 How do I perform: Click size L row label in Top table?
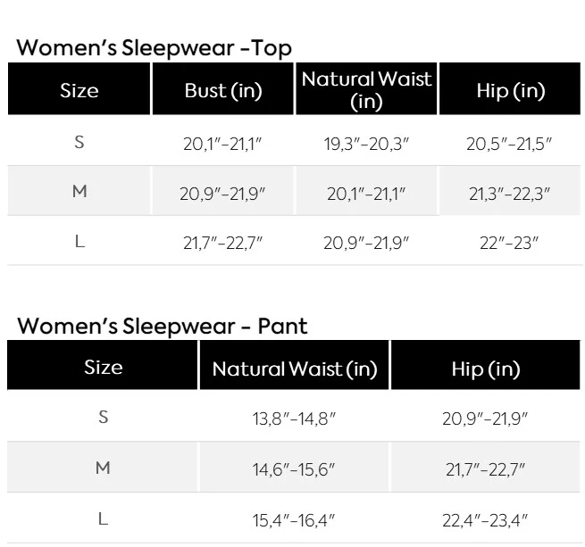point(79,242)
